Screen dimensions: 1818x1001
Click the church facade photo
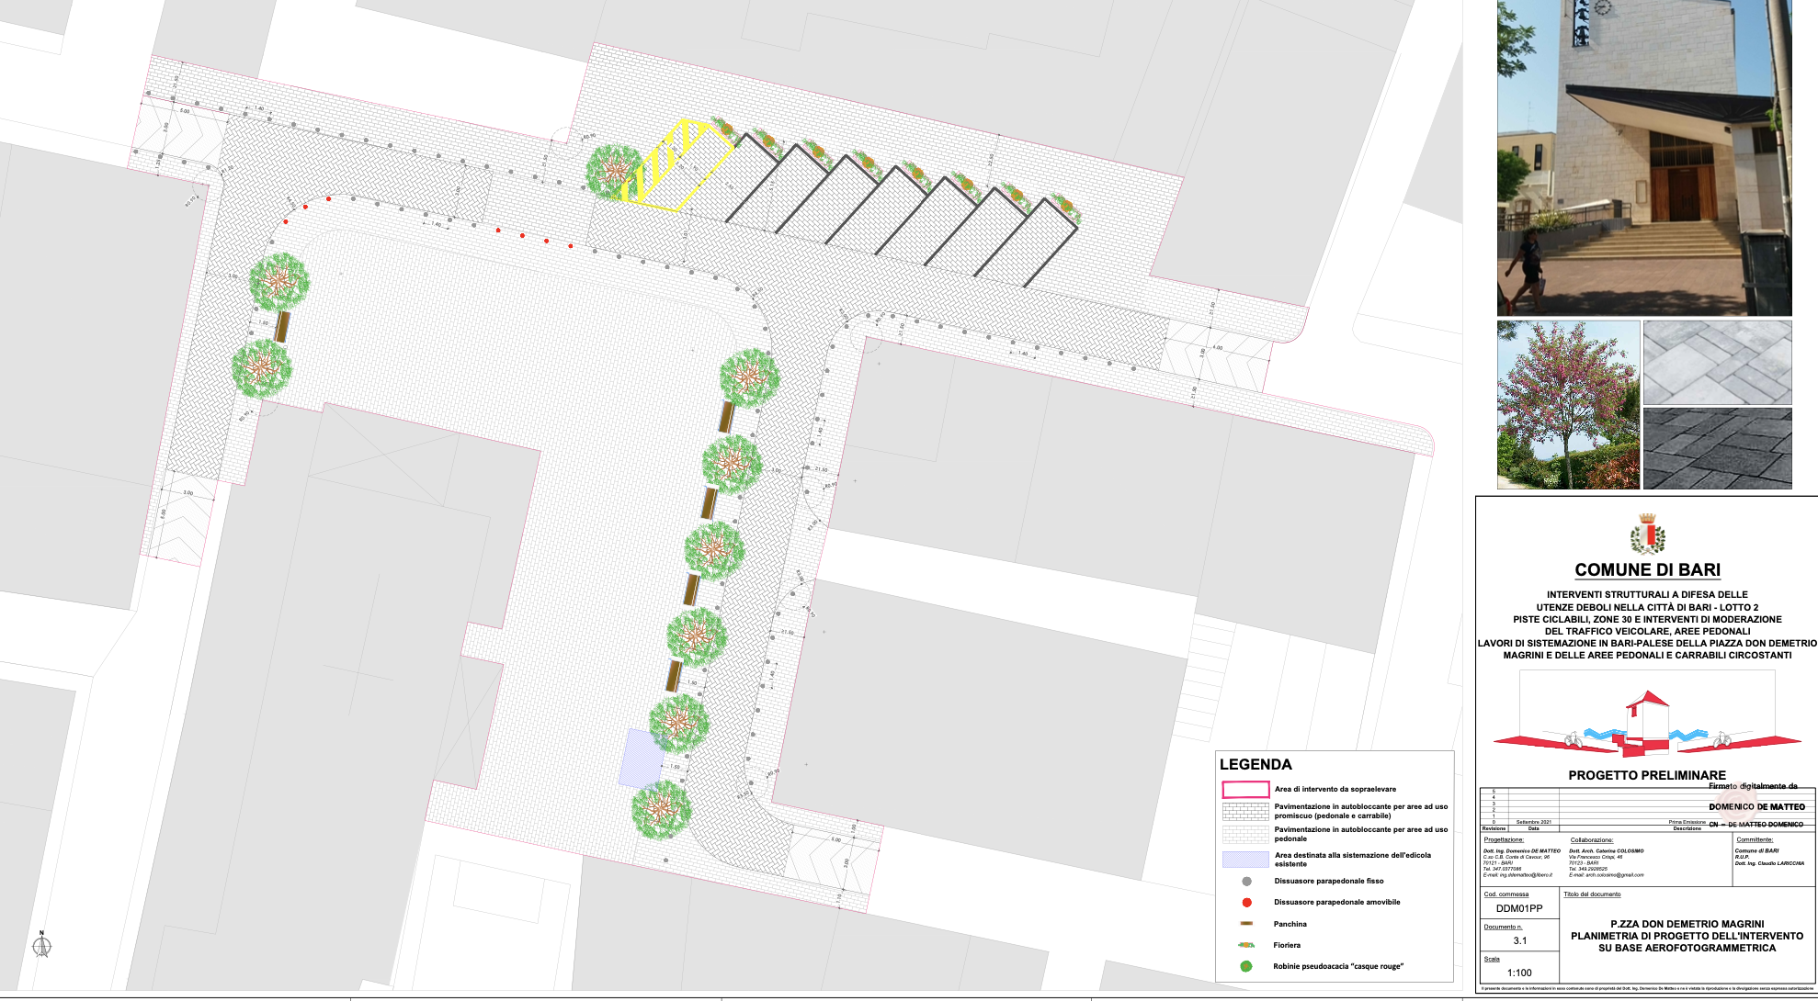click(1643, 158)
